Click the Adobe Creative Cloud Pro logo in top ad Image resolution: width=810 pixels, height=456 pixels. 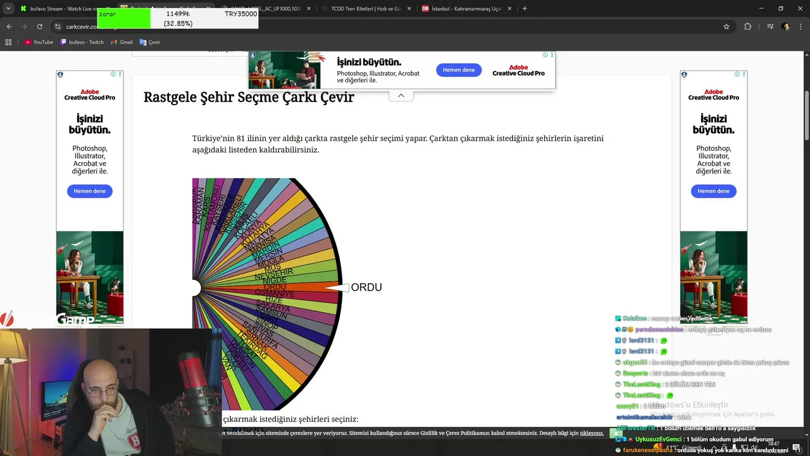point(518,70)
